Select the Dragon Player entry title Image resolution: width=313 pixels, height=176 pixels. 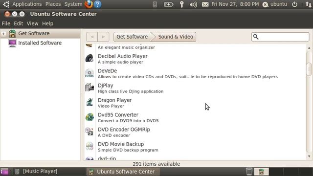pyautogui.click(x=114, y=100)
